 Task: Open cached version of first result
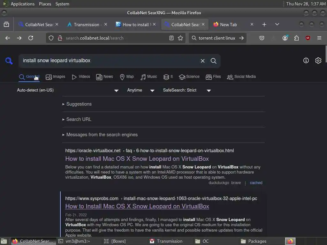pyautogui.click(x=256, y=183)
